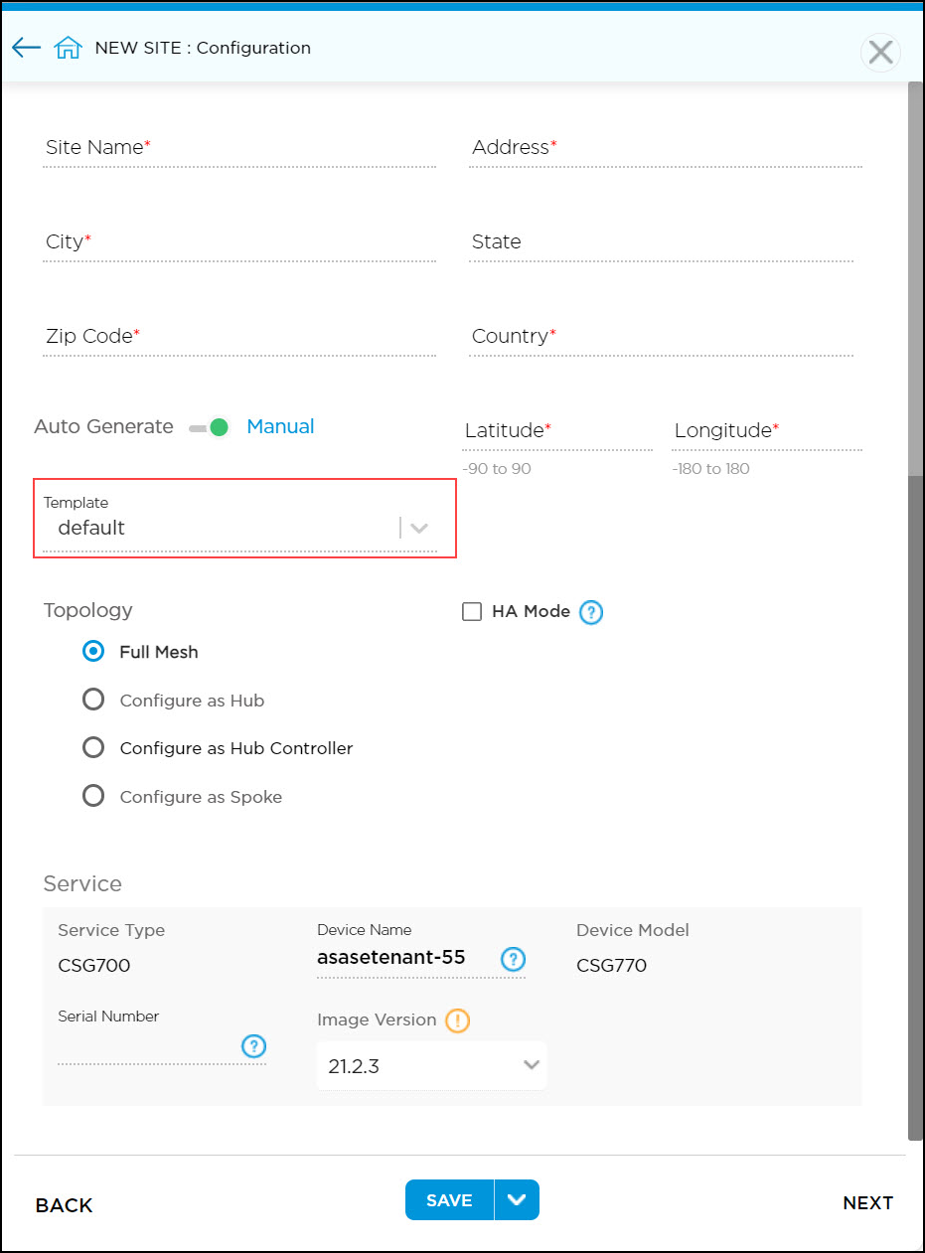Choose Configure as Hub
The width and height of the screenshot is (925, 1253).
tap(92, 699)
